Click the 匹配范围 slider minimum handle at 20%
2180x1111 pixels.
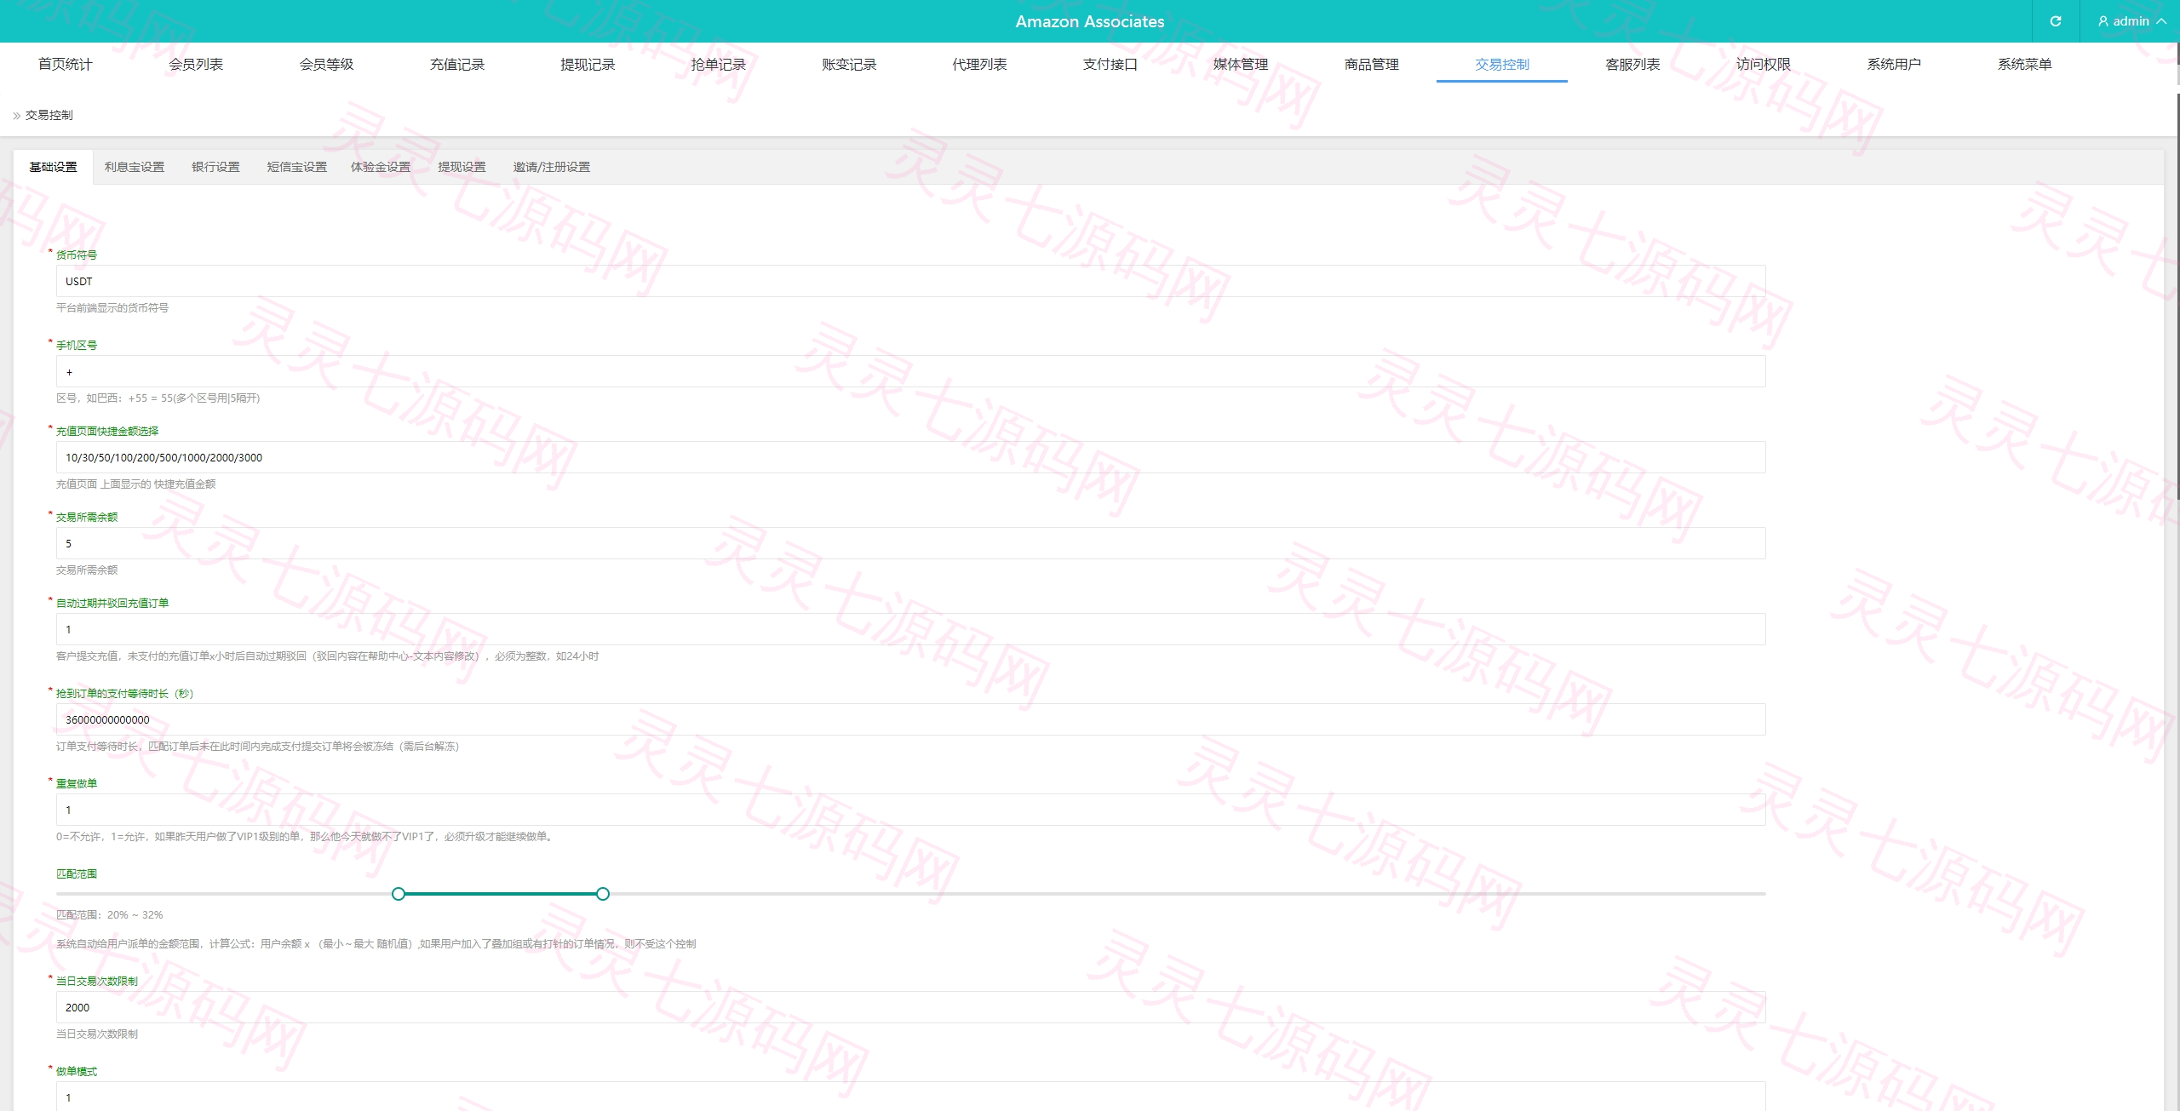(399, 894)
